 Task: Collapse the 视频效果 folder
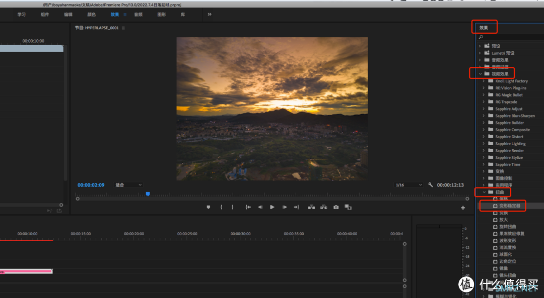(481, 74)
